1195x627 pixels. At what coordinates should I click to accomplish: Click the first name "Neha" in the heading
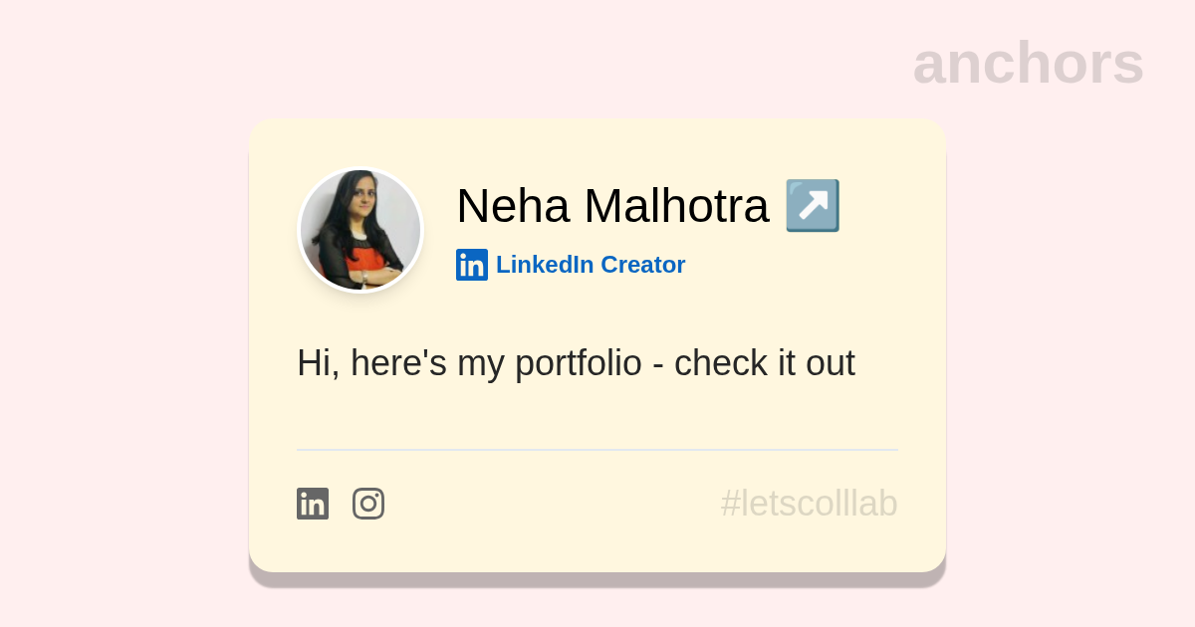click(x=513, y=206)
